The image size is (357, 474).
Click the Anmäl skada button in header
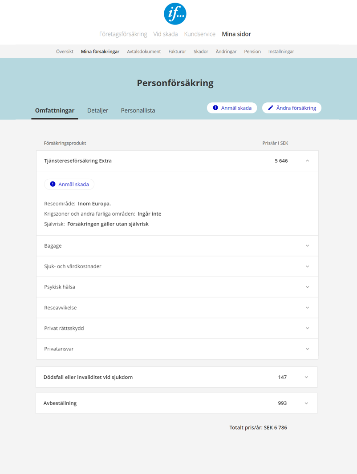232,108
